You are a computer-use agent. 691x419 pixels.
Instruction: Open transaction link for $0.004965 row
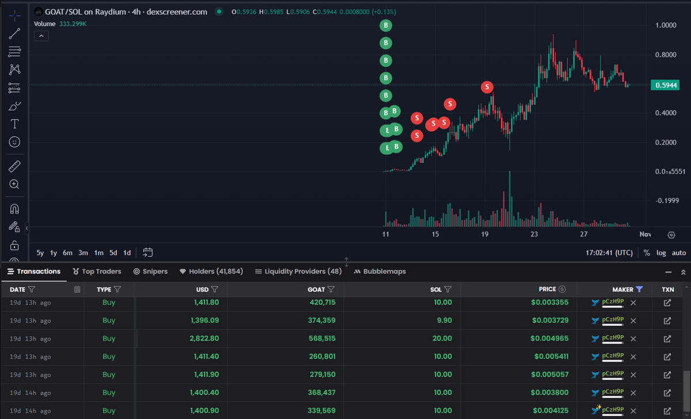(667, 338)
